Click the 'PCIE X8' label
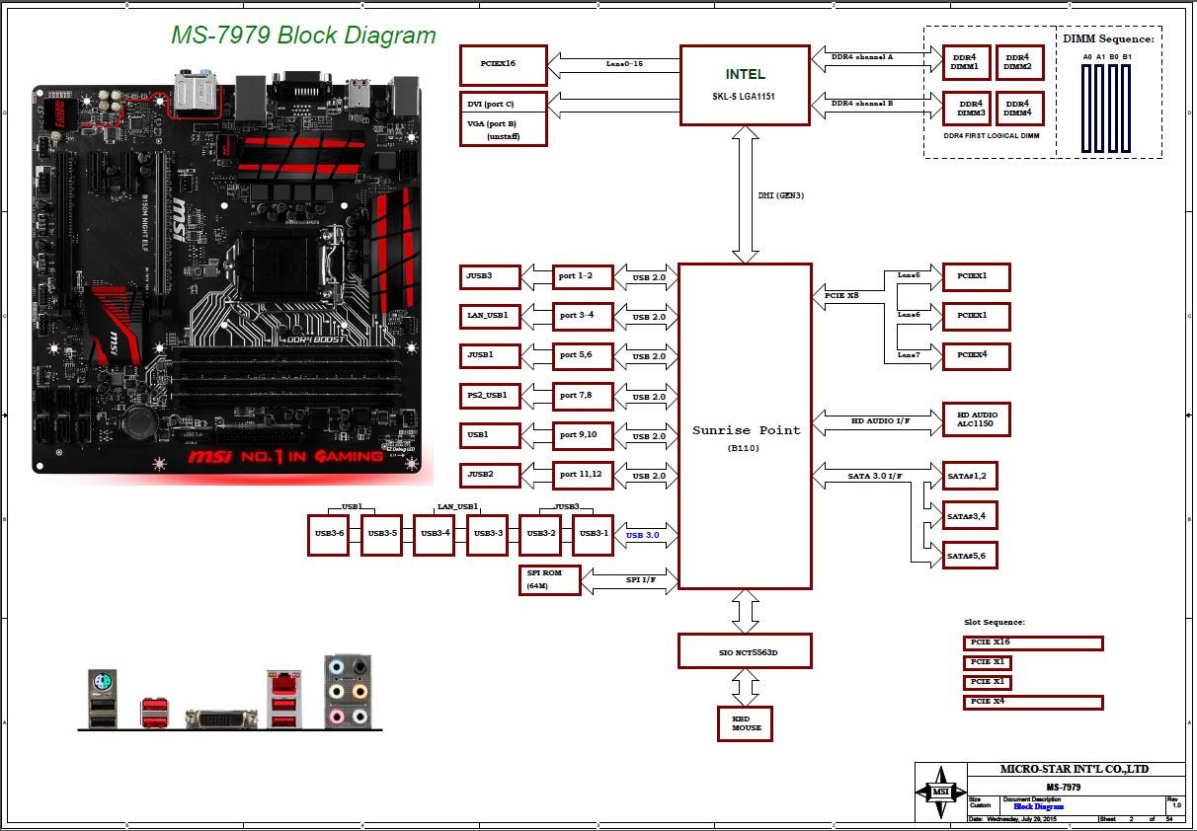 pyautogui.click(x=841, y=295)
